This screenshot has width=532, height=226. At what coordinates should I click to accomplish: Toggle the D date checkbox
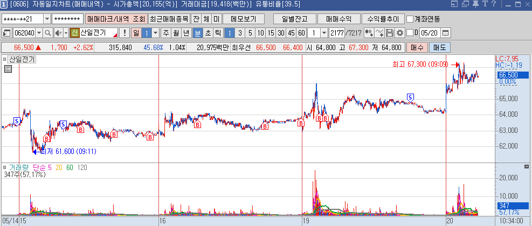409,33
